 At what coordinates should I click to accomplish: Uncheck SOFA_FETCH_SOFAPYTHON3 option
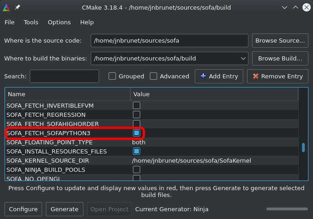(137, 133)
